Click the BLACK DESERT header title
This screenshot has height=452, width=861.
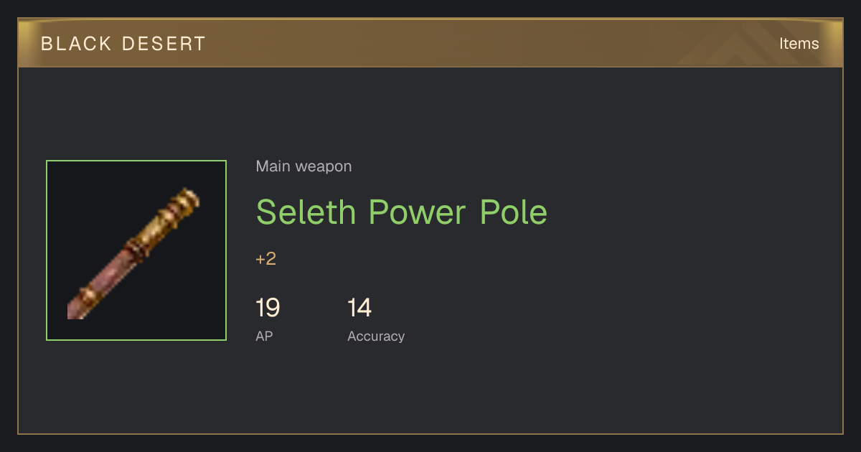point(123,44)
